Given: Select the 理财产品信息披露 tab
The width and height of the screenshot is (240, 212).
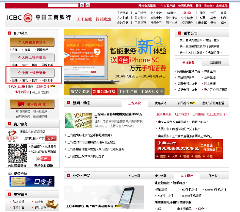Looking at the screenshot, I should click(x=213, y=103).
